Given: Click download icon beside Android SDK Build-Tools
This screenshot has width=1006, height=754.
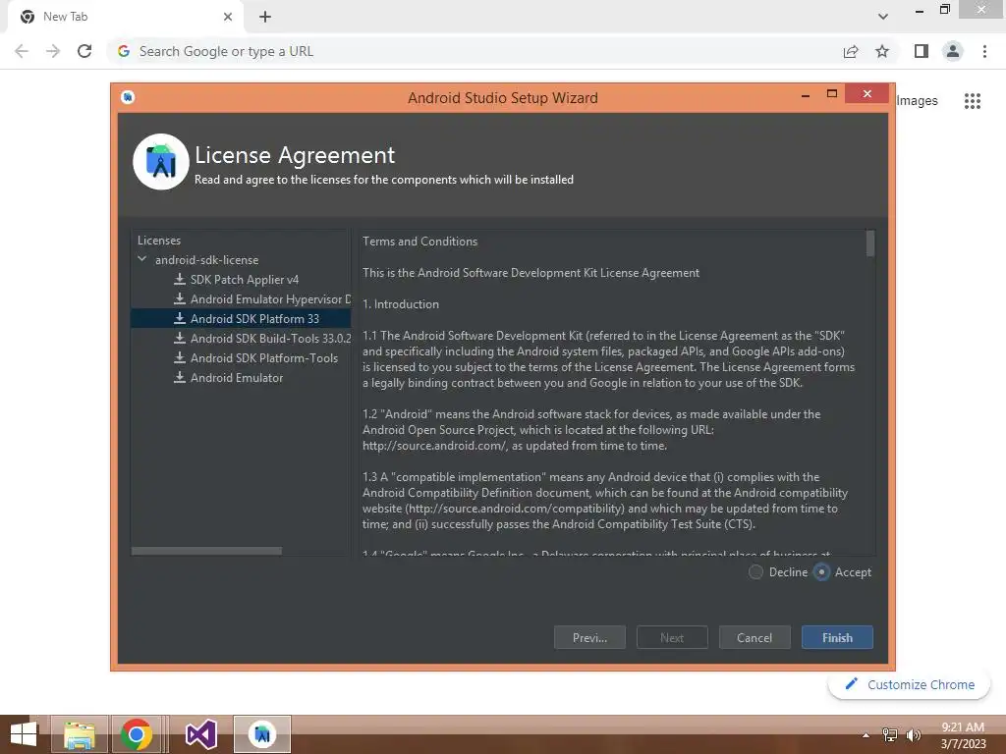Looking at the screenshot, I should pyautogui.click(x=180, y=338).
